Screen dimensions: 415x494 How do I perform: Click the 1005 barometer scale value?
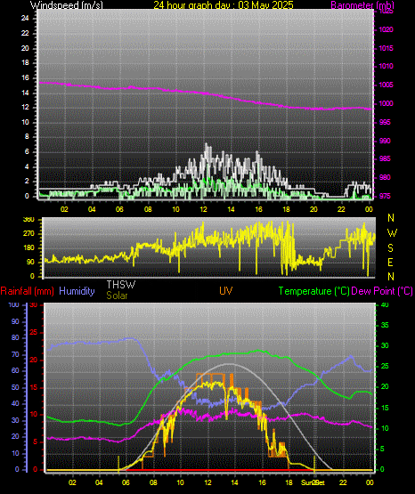click(x=386, y=85)
